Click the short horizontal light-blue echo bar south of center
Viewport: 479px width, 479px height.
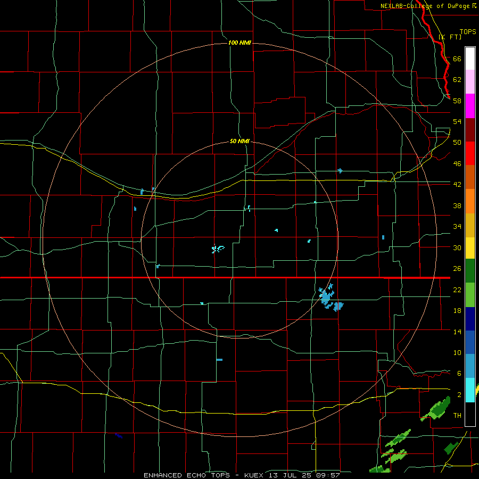(x=219, y=360)
